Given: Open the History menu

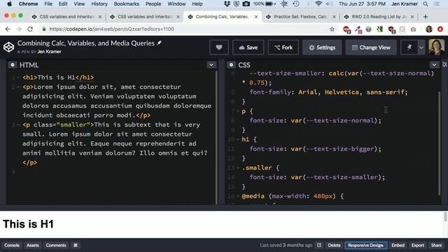Looking at the screenshot, I should click(99, 4).
